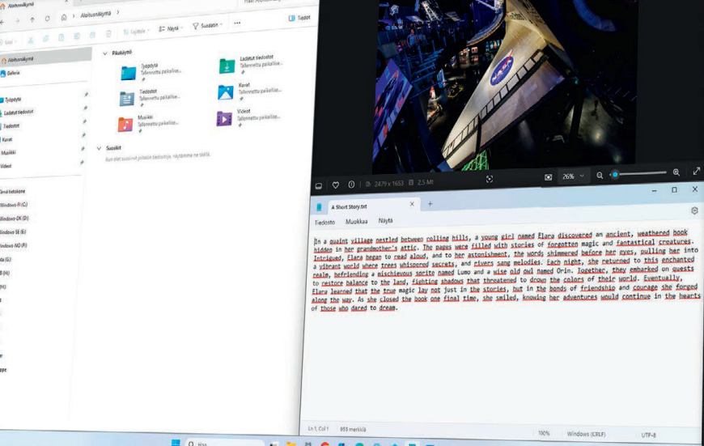Click 'Windows (CRLF)' in Notepad status bar

(586, 434)
